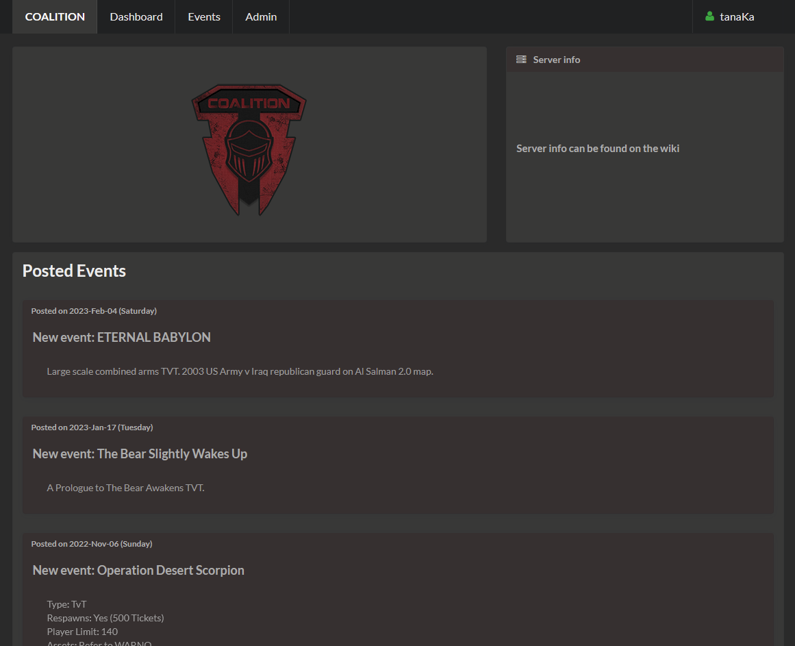The height and width of the screenshot is (646, 795).
Task: Click the Posted Events heading
Action: point(74,271)
